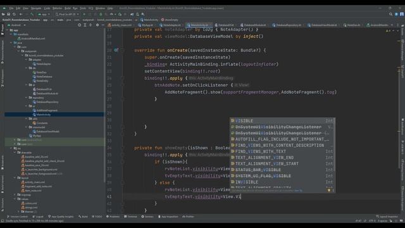Collapse the app module tree node
The width and height of the screenshot is (405, 228).
pos(8,30)
